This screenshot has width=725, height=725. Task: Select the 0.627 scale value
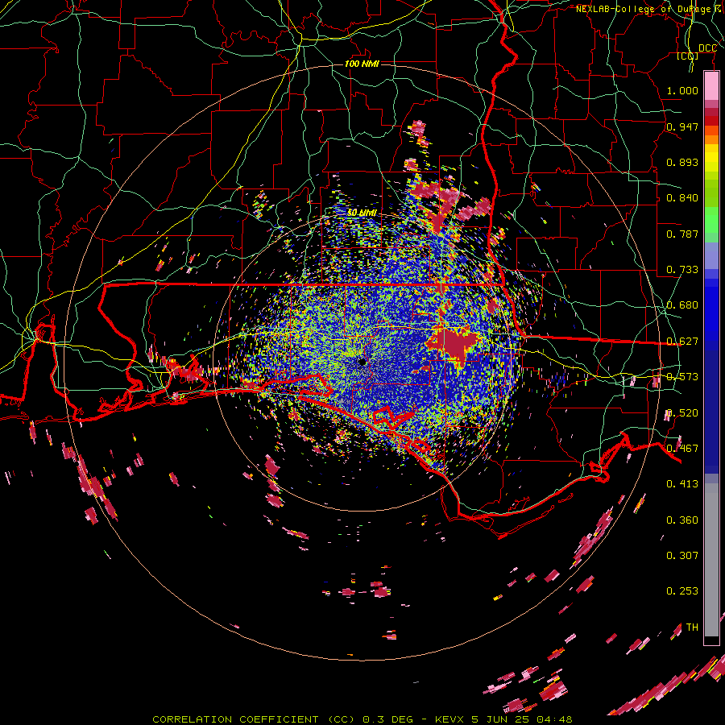[x=682, y=341]
